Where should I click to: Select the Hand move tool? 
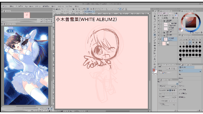(155, 16)
